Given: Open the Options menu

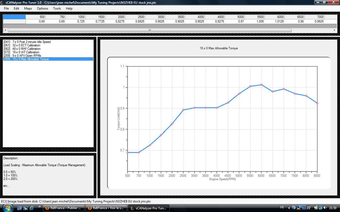Looking at the screenshot, I should point(42,8).
